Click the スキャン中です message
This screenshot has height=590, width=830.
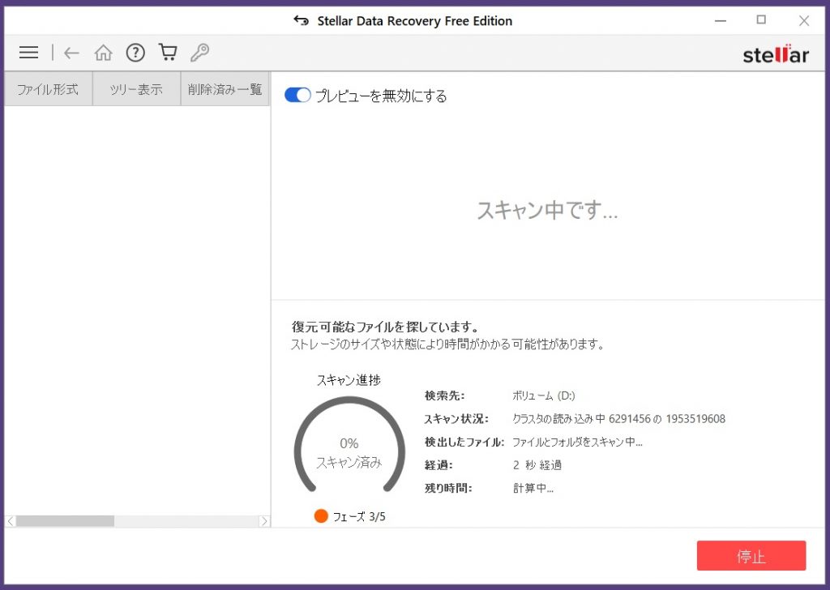[547, 210]
